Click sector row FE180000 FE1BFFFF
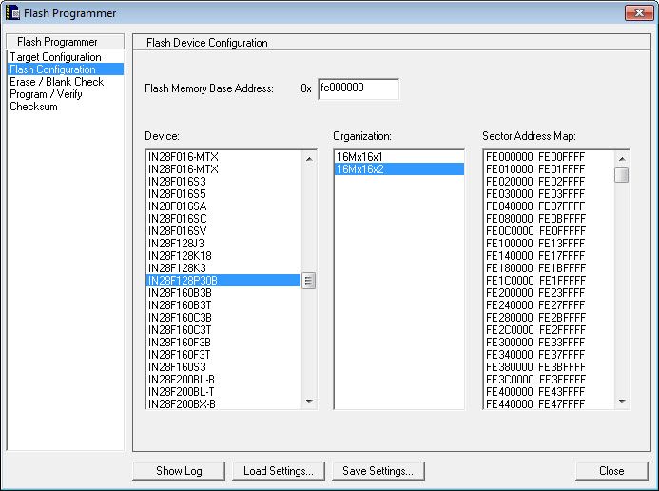Viewport: 659px width, 491px height. [549, 268]
